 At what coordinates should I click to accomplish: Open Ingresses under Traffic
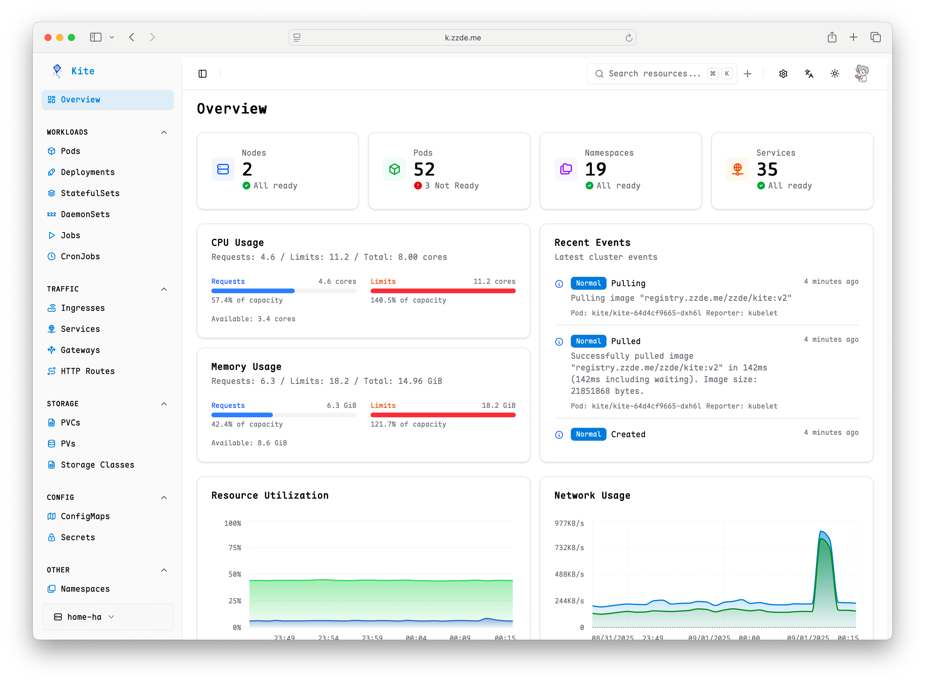pyautogui.click(x=83, y=308)
